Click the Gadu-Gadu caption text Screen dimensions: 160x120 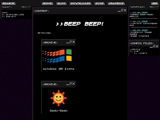pos(59,111)
